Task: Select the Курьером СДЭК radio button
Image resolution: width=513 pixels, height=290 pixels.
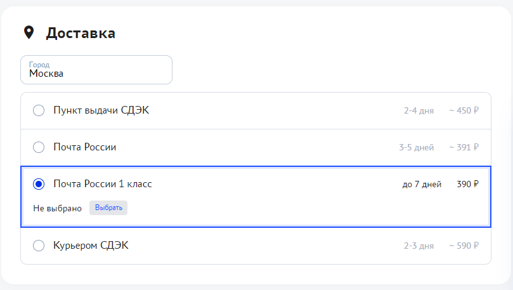Action: click(x=39, y=245)
